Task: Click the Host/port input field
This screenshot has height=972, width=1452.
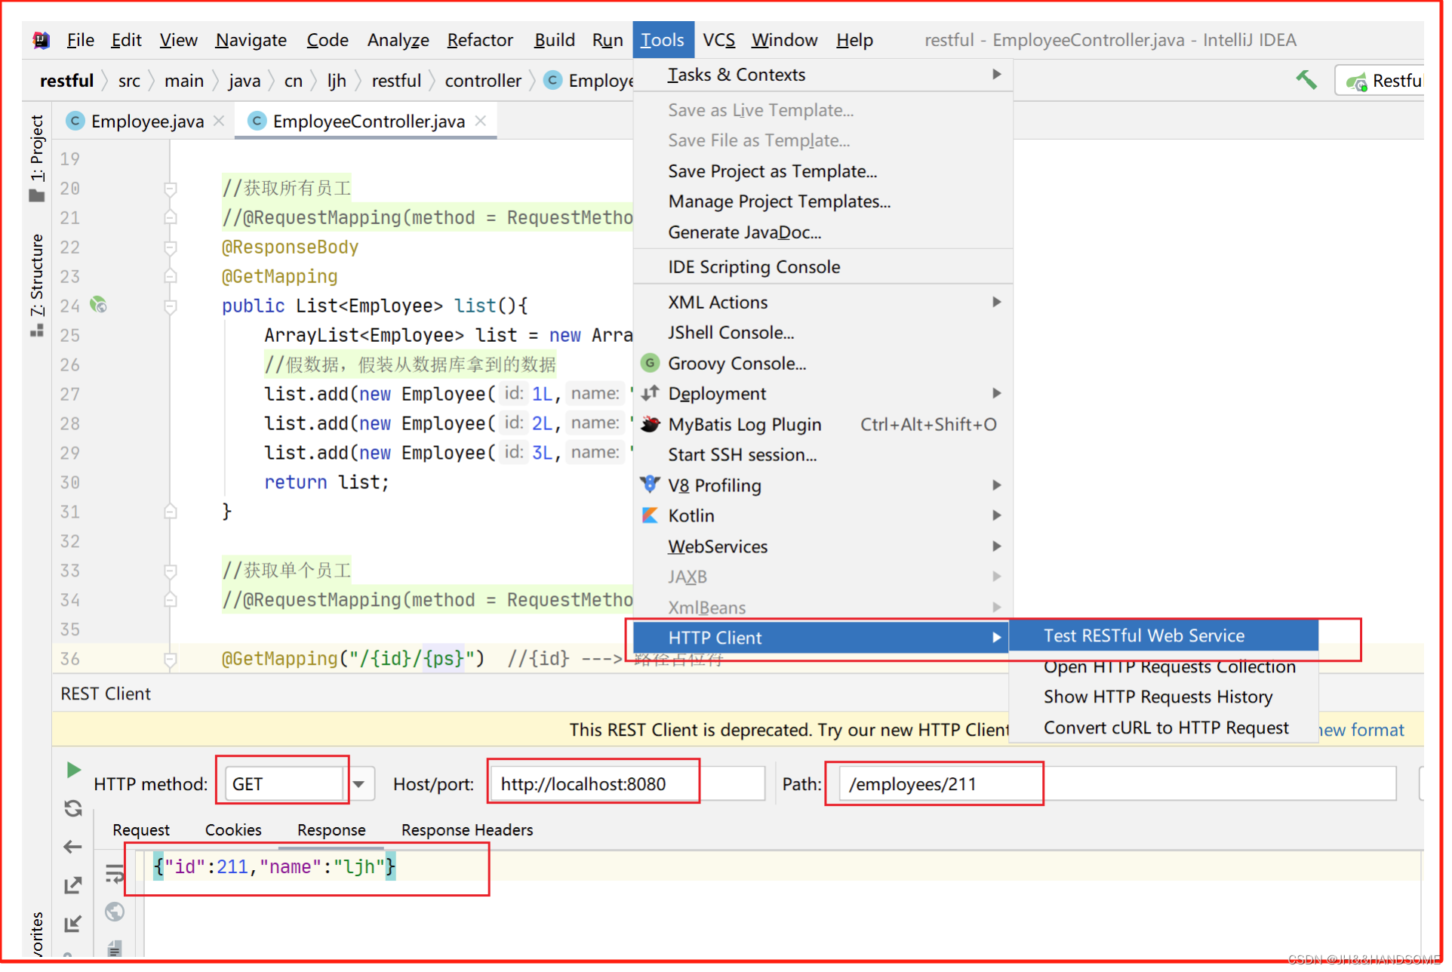Action: [627, 784]
